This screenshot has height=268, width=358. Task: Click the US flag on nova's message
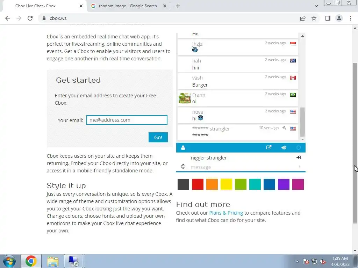tap(293, 112)
